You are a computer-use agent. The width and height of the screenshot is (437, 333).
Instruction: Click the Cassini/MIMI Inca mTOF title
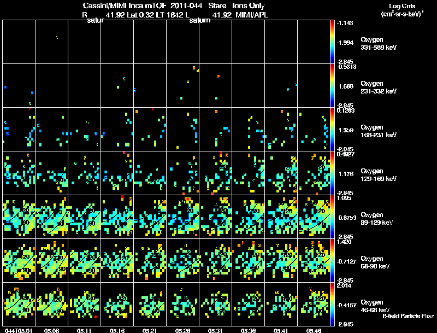(x=125, y=5)
